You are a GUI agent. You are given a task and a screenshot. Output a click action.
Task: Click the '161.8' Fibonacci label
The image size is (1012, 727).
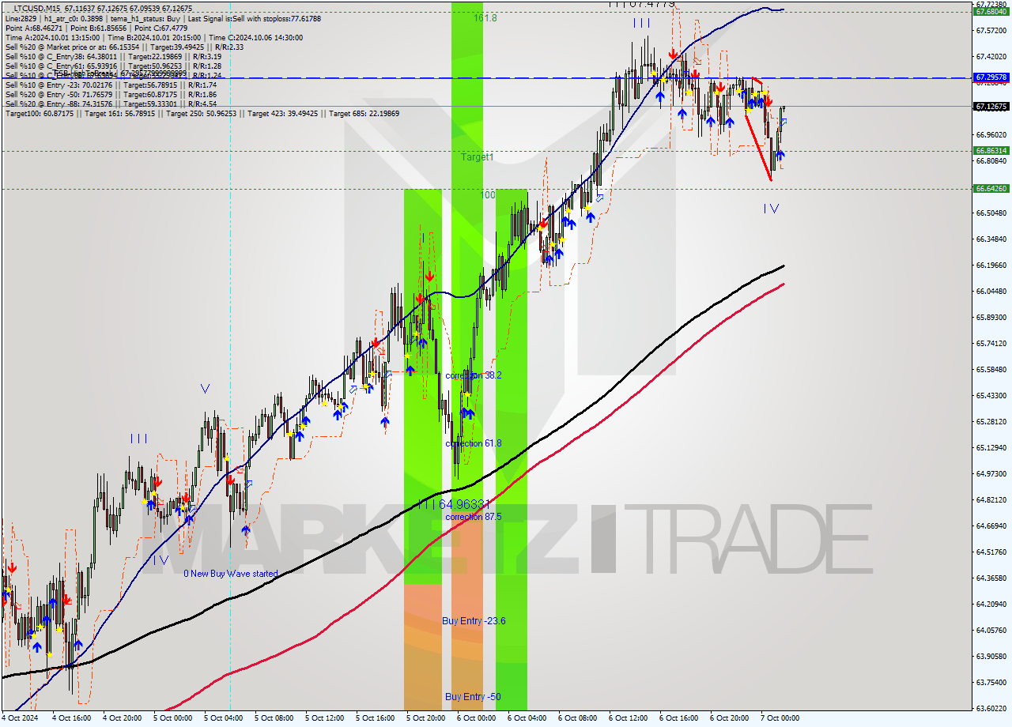pos(485,17)
